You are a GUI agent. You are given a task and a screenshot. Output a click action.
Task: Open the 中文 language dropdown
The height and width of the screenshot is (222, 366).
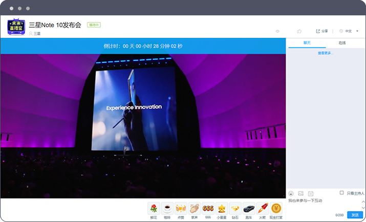(349, 31)
